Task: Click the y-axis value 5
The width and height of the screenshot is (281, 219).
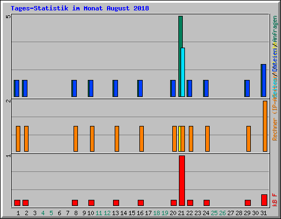Action: 8,17
